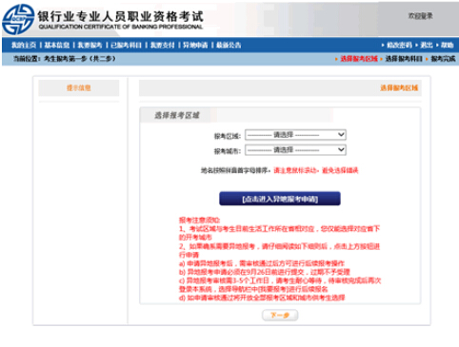Select 报考完成 step in breadcrumb
This screenshot has height=347, width=459.
click(x=443, y=59)
